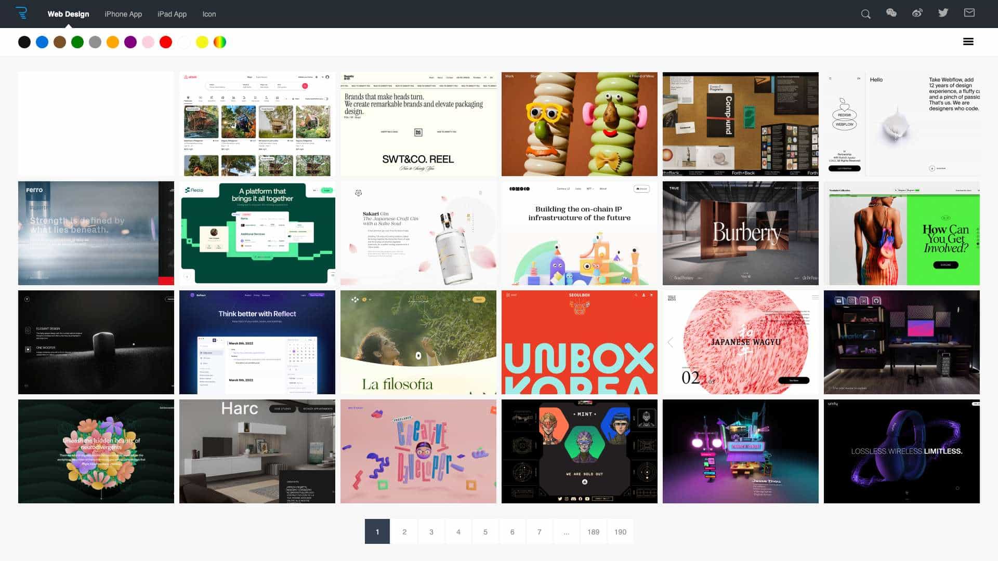This screenshot has height=561, width=998.
Task: Open the hamburger menu icon
Action: click(x=968, y=42)
